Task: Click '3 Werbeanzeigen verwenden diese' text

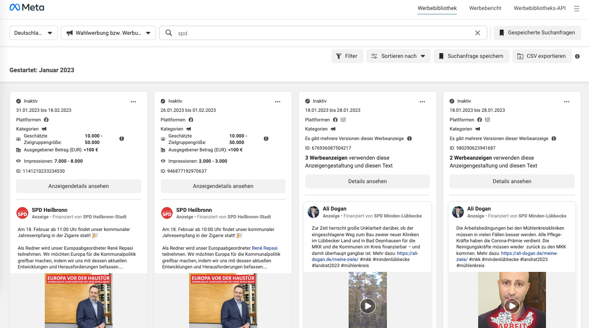Action: (347, 158)
